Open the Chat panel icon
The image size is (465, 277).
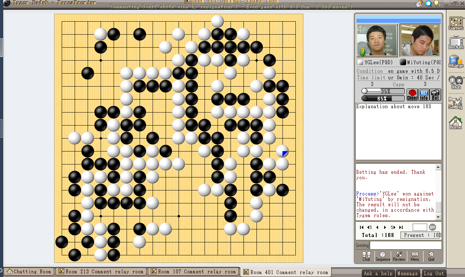[366, 256]
